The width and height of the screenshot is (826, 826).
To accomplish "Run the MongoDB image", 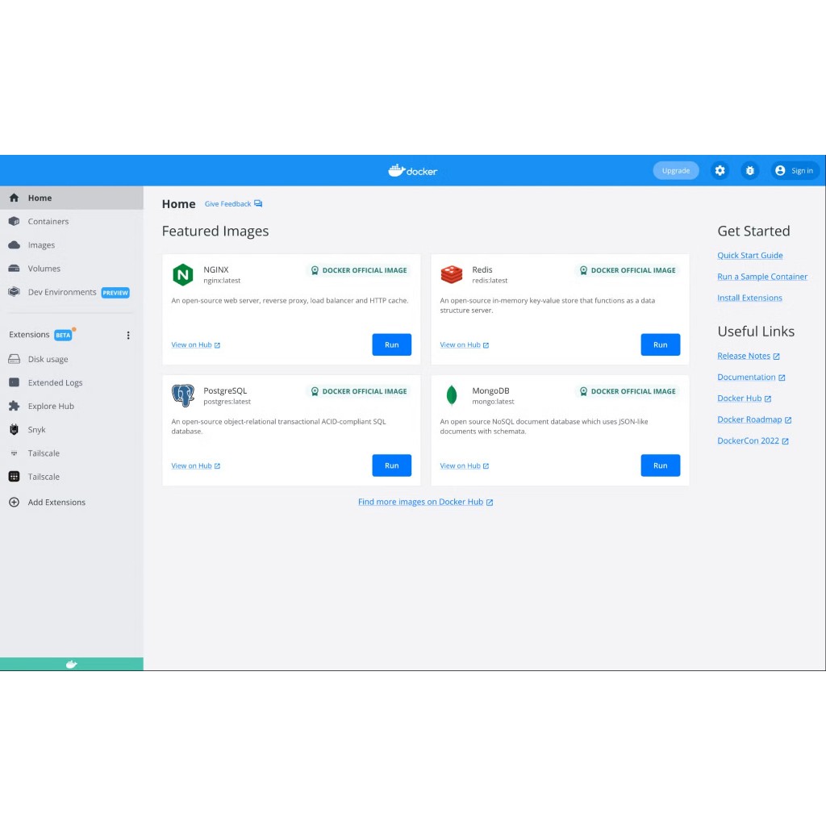I will (660, 465).
